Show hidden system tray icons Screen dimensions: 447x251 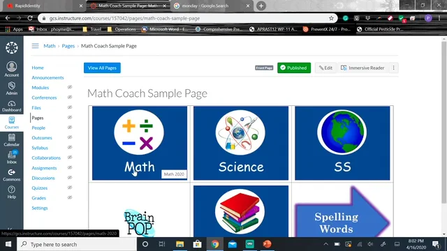(x=326, y=244)
